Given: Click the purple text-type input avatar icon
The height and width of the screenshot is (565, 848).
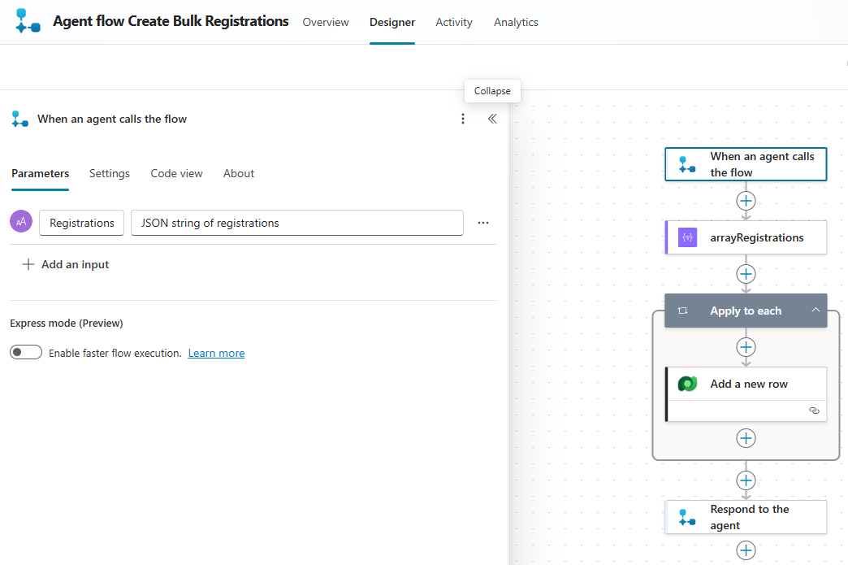Looking at the screenshot, I should pos(21,222).
